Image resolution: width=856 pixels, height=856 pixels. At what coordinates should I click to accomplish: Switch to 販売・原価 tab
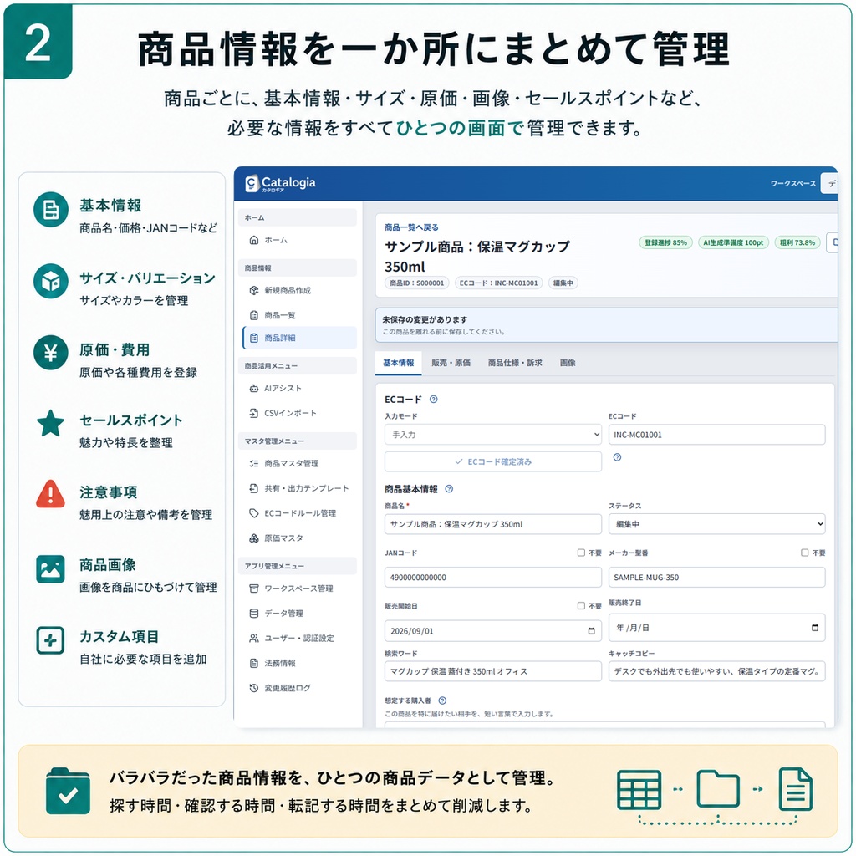tap(451, 363)
